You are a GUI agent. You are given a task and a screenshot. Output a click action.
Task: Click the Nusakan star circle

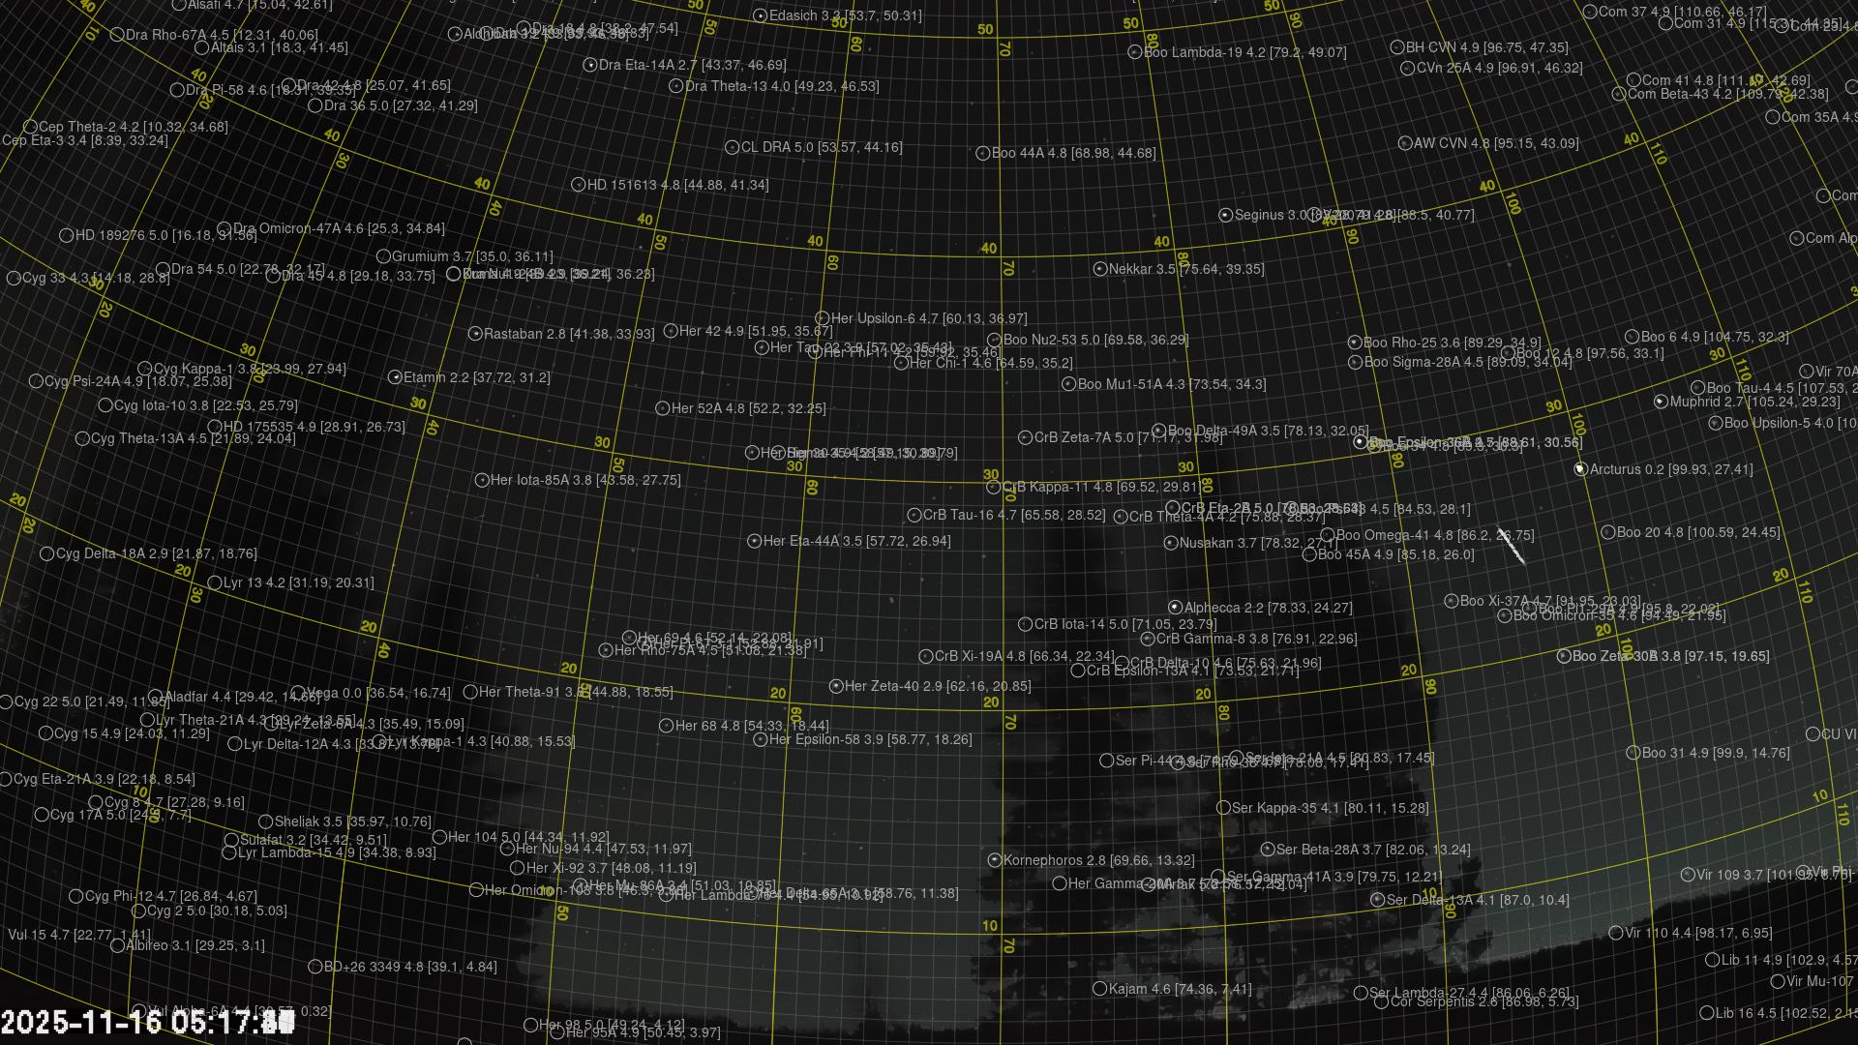(1170, 543)
